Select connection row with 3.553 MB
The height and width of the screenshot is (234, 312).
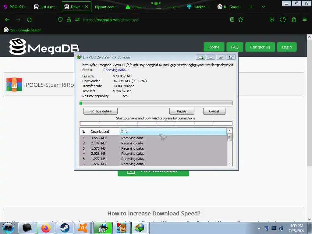pyautogui.click(x=153, y=138)
